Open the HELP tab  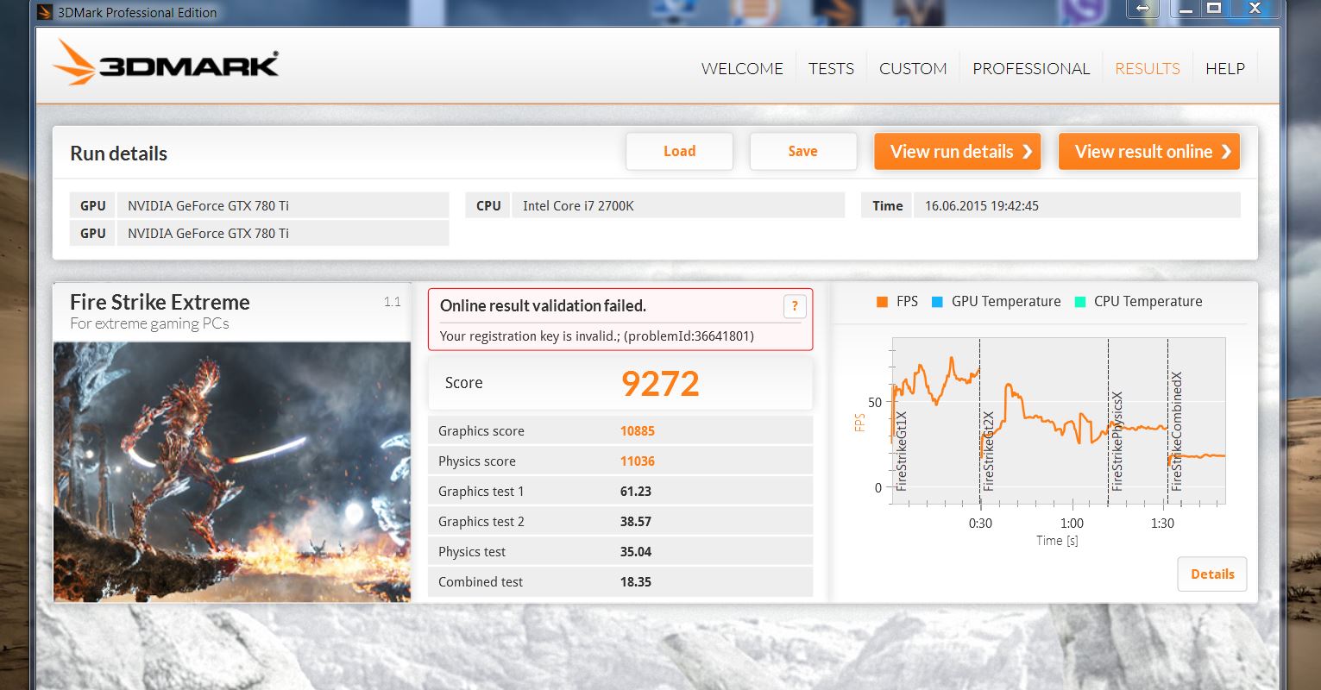point(1225,69)
